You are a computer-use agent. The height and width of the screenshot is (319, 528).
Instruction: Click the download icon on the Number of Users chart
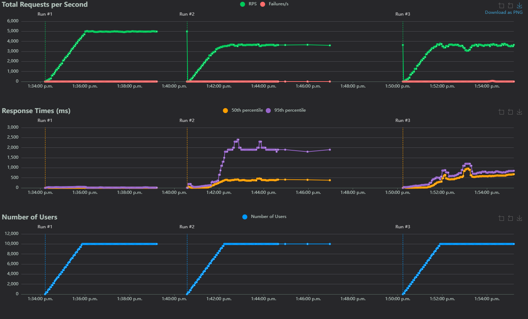(519, 218)
